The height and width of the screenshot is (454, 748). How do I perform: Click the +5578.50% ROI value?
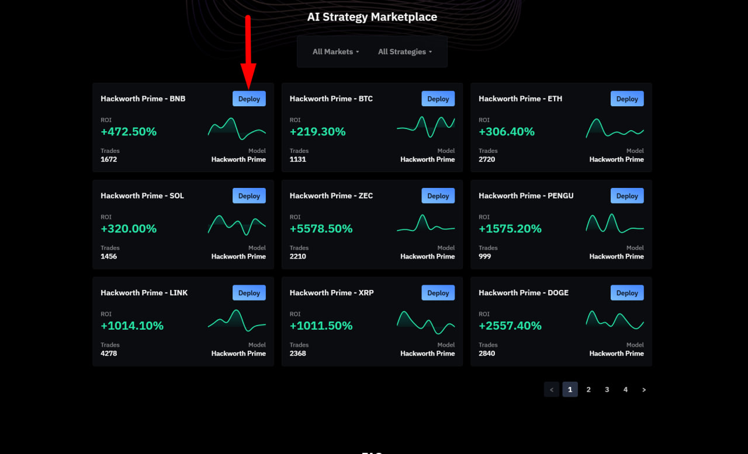point(321,229)
